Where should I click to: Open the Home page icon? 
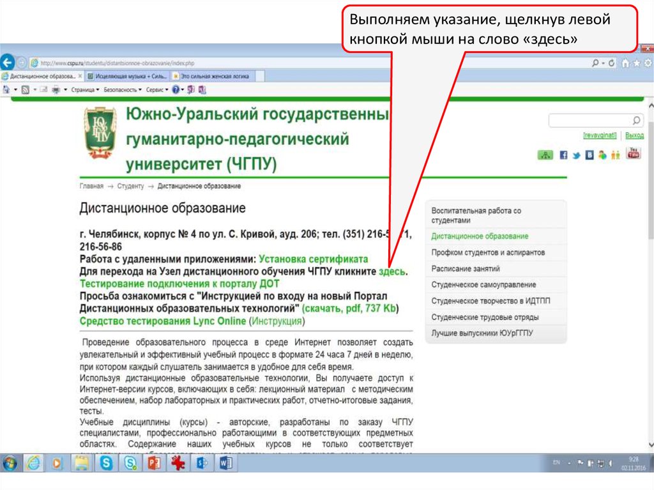(x=626, y=63)
